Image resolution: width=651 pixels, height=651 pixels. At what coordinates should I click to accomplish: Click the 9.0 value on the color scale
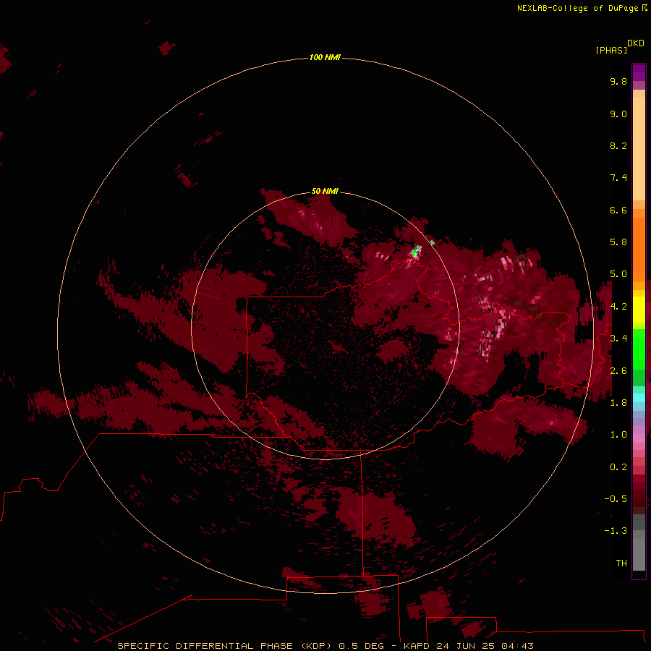[x=618, y=114]
